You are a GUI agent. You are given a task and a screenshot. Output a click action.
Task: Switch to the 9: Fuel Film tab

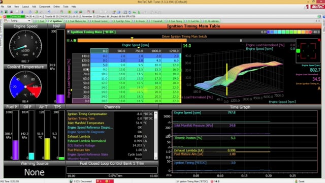coord(192,21)
